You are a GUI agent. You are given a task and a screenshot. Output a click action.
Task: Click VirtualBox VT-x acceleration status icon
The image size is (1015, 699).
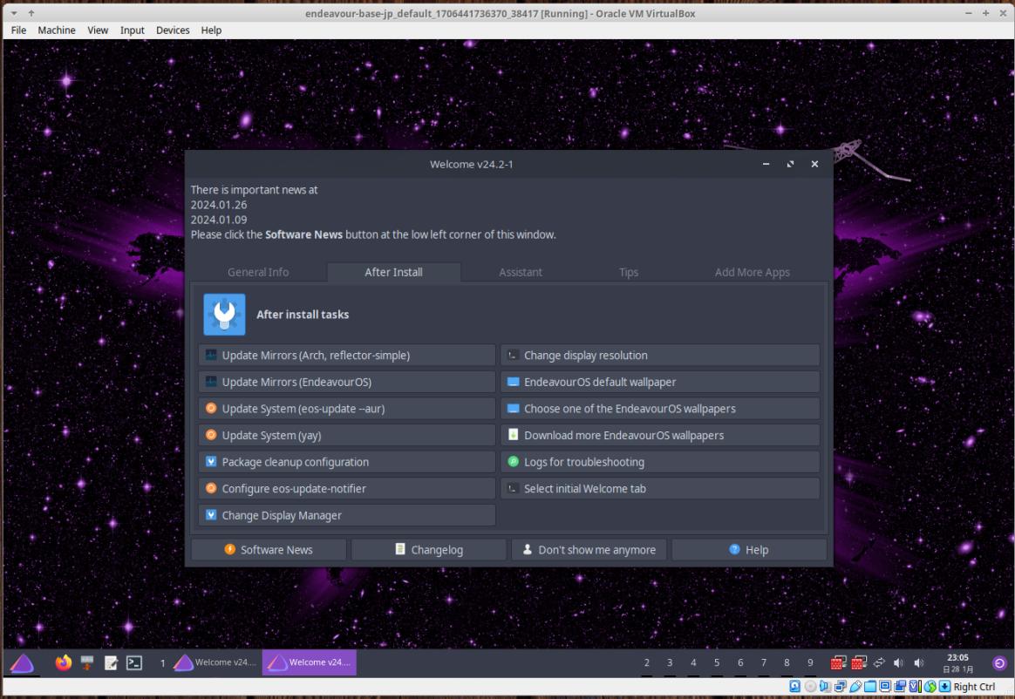915,687
